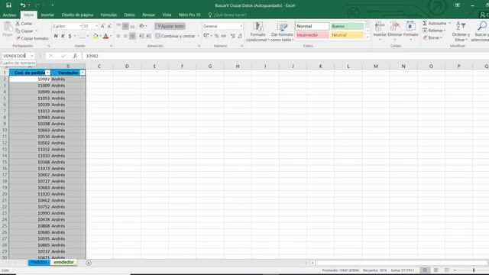The width and height of the screenshot is (489, 275).
Task: Switch to the Revisar tab
Action: (x=148, y=15)
